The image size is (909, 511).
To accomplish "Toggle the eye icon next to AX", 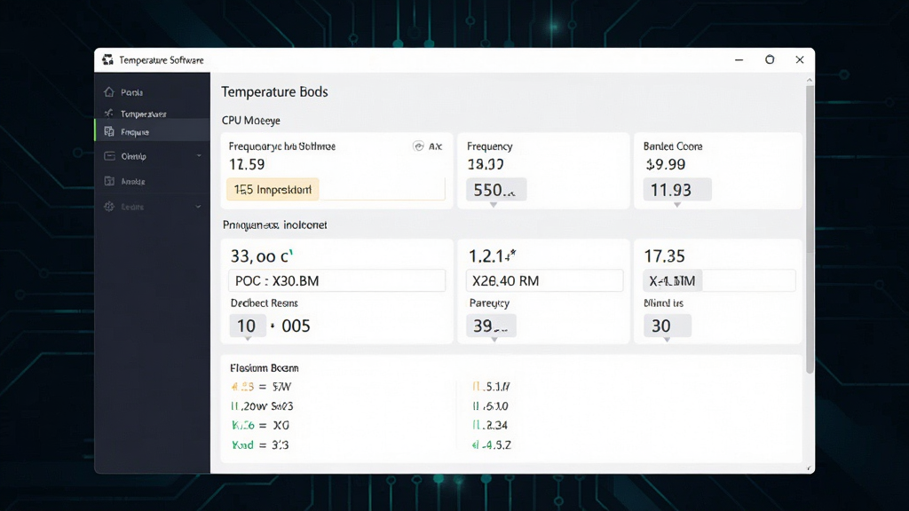I will [418, 146].
